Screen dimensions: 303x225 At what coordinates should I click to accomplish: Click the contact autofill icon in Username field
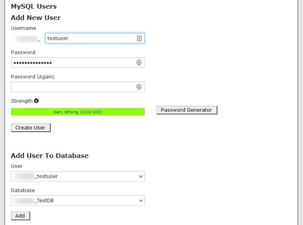click(x=139, y=38)
